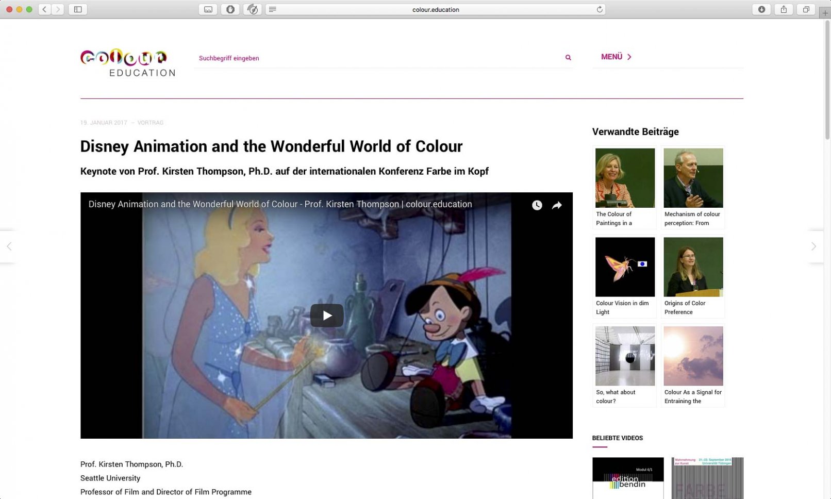831x499 pixels.
Task: Click the video share arrow icon
Action: 557,205
